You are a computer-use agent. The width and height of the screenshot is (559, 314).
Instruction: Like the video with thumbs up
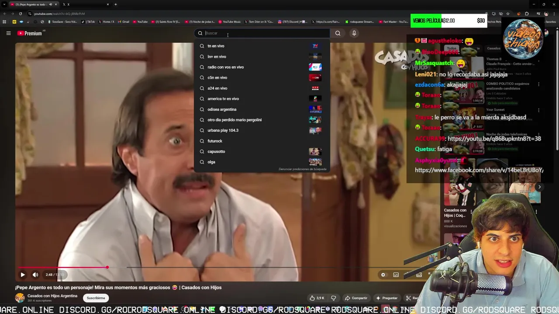point(317,298)
